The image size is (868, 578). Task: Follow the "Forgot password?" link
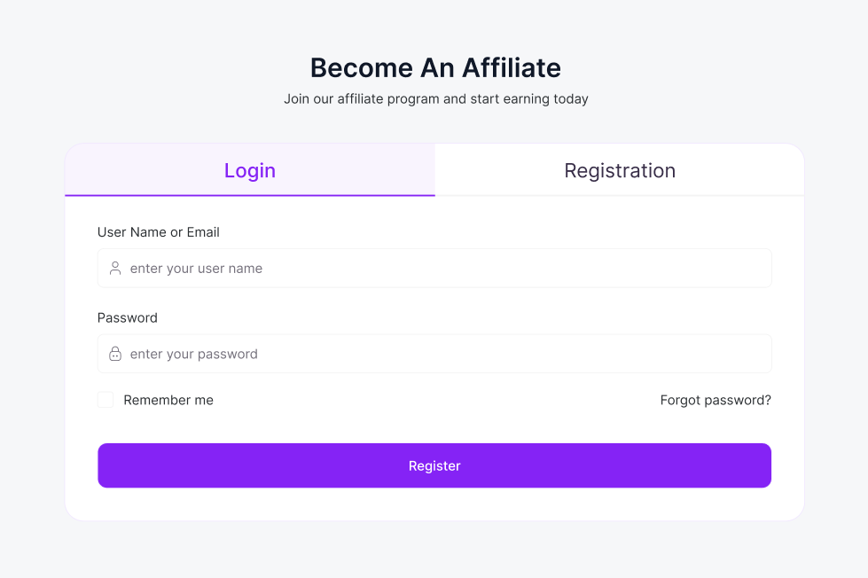click(x=716, y=400)
